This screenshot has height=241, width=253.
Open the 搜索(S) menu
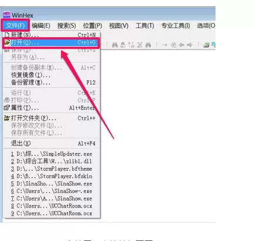point(67,25)
